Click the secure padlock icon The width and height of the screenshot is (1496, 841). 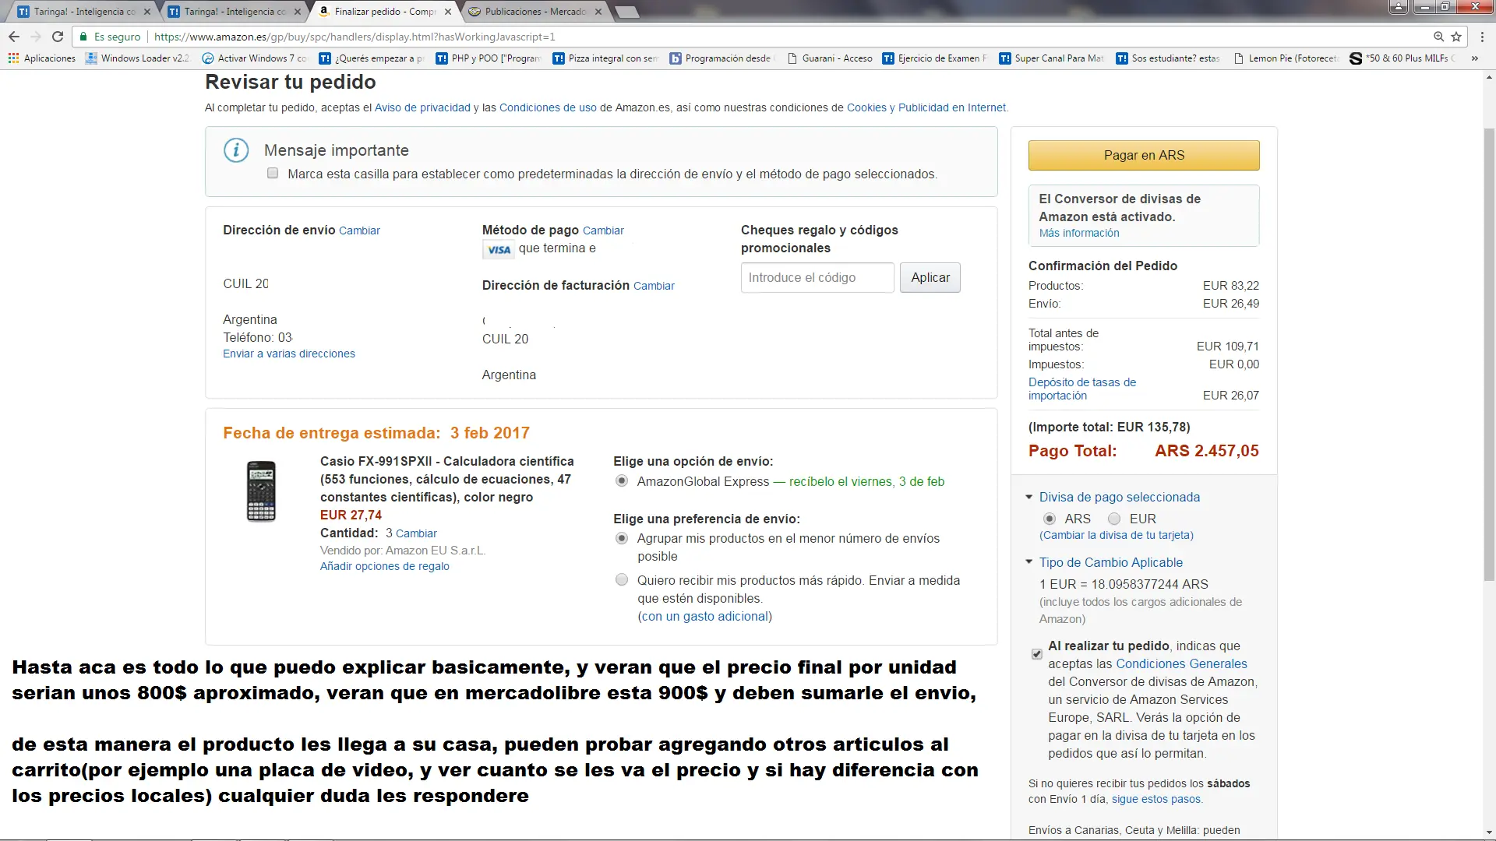click(83, 37)
